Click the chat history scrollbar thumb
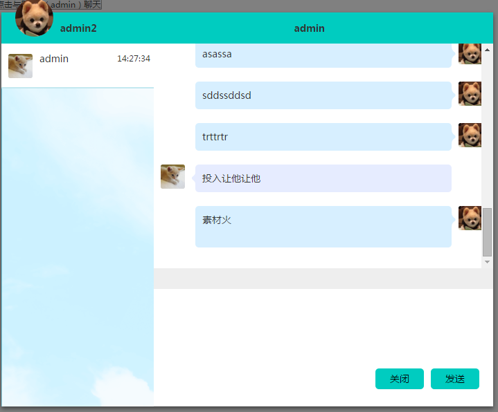 [x=487, y=232]
